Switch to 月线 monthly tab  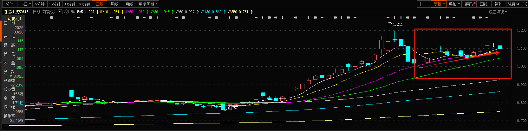[x=129, y=4]
